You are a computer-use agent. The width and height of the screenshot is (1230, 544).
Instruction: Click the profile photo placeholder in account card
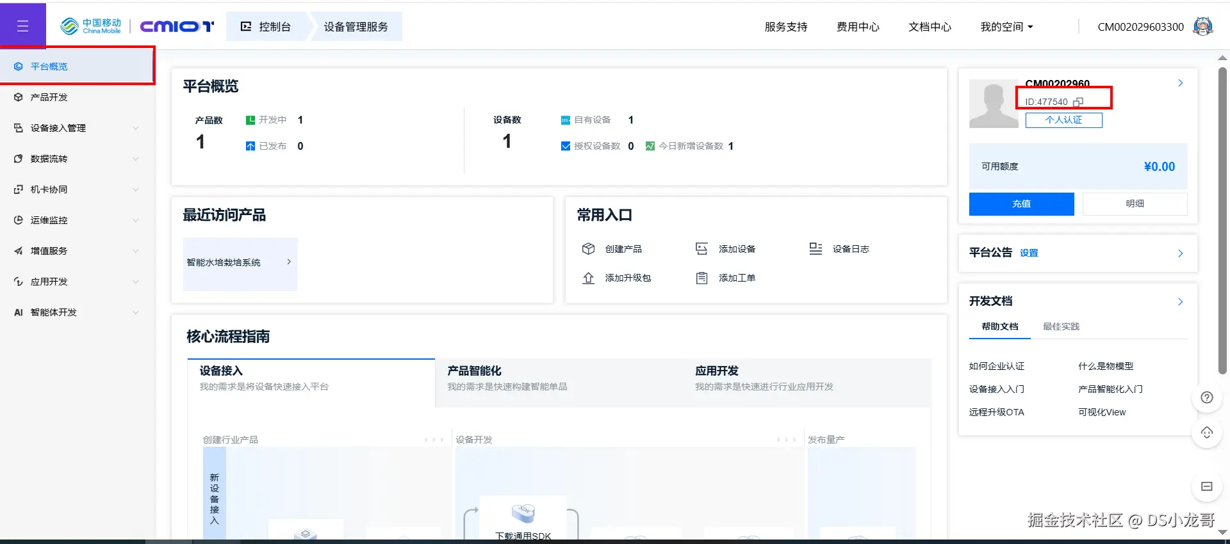[x=994, y=104]
